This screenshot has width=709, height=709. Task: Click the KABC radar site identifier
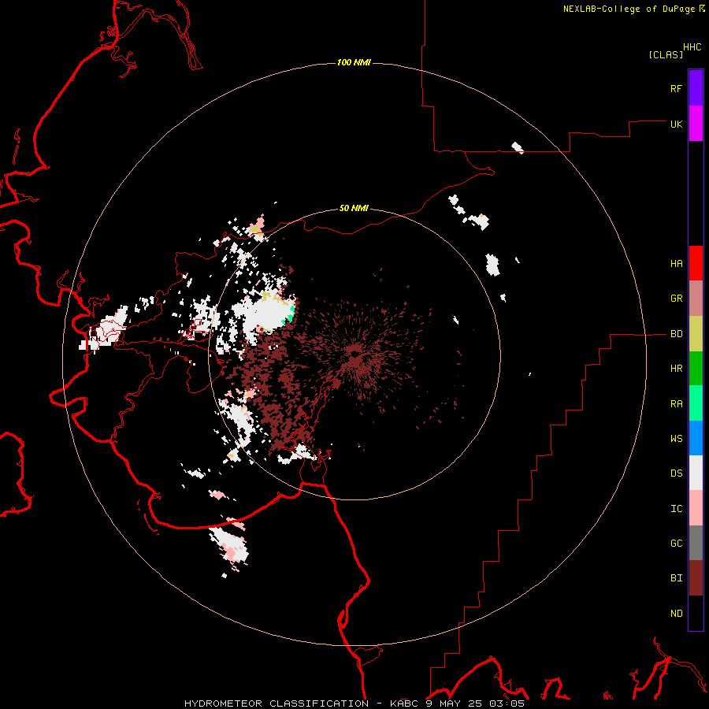point(405,703)
